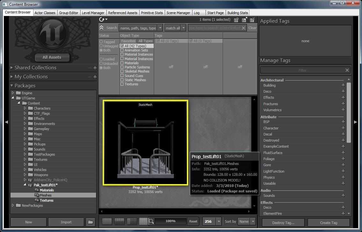Open the Sort by Name dropdown
The height and width of the screenshot is (232, 362).
tap(253, 221)
